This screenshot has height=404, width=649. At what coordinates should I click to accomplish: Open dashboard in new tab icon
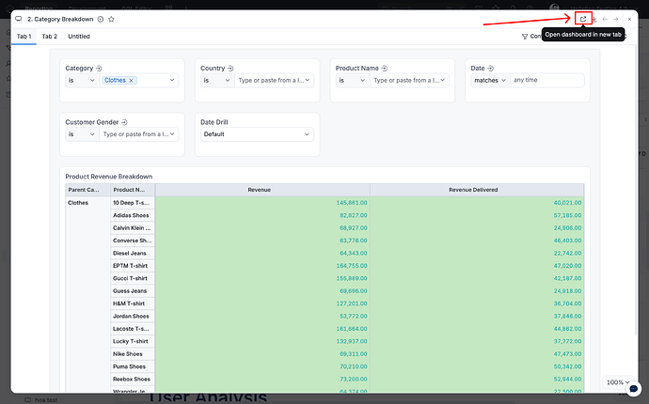[x=583, y=19]
